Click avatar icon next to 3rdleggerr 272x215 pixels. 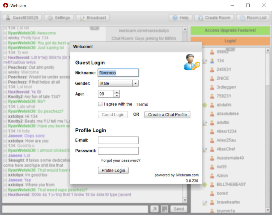pos(212,87)
